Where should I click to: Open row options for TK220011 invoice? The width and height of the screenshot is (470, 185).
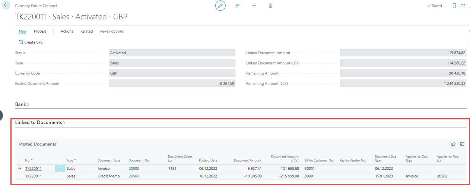pyautogui.click(x=60, y=169)
